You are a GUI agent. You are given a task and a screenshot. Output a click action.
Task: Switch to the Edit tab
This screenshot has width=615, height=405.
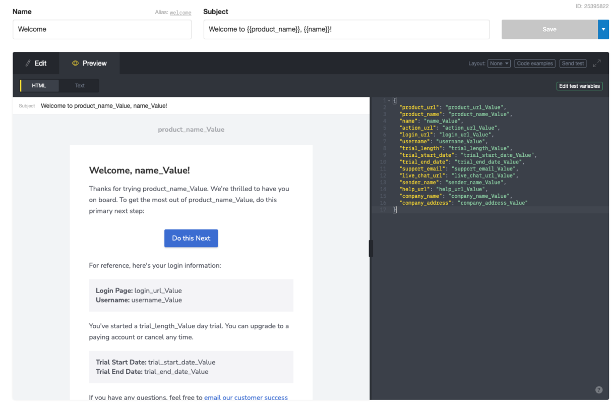pos(36,63)
